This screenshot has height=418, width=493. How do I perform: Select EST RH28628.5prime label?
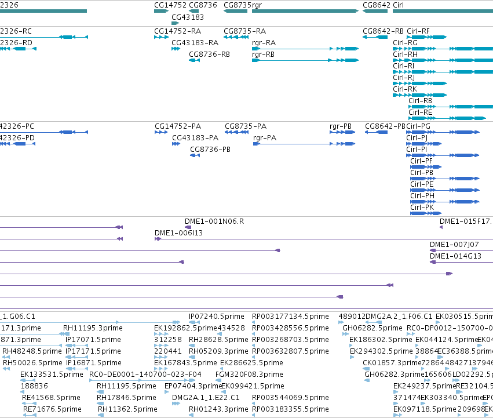point(218,340)
